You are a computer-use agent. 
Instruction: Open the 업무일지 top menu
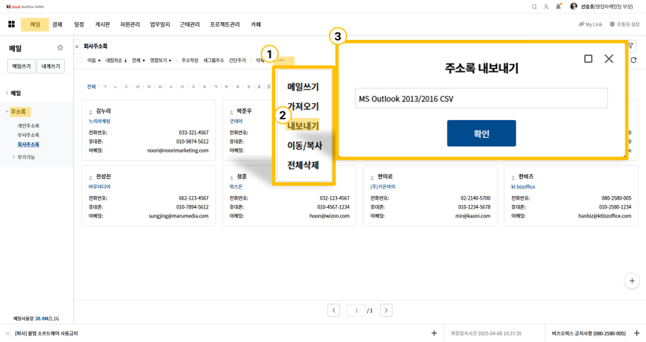pos(160,24)
